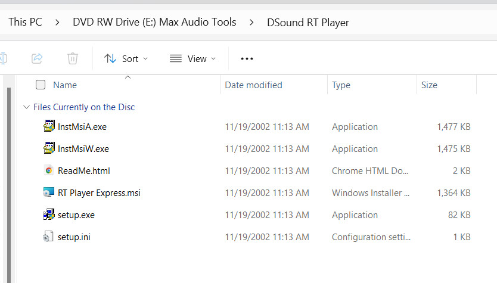Click the 1,364 KB size value

pyautogui.click(x=453, y=193)
